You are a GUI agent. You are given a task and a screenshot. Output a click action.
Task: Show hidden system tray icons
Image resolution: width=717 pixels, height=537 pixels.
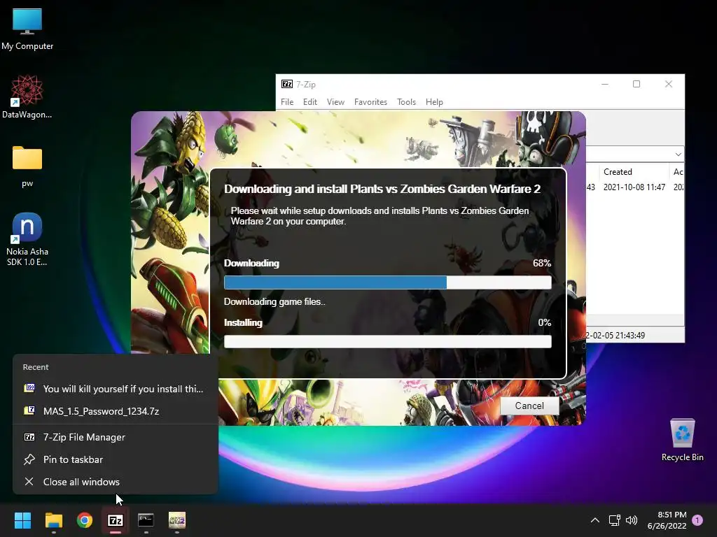595,520
